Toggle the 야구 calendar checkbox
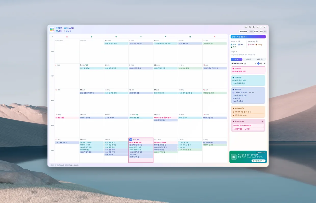Viewport: 316px width, 203px height. 231,47
